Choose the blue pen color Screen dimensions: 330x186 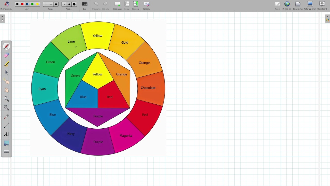coord(27,4)
